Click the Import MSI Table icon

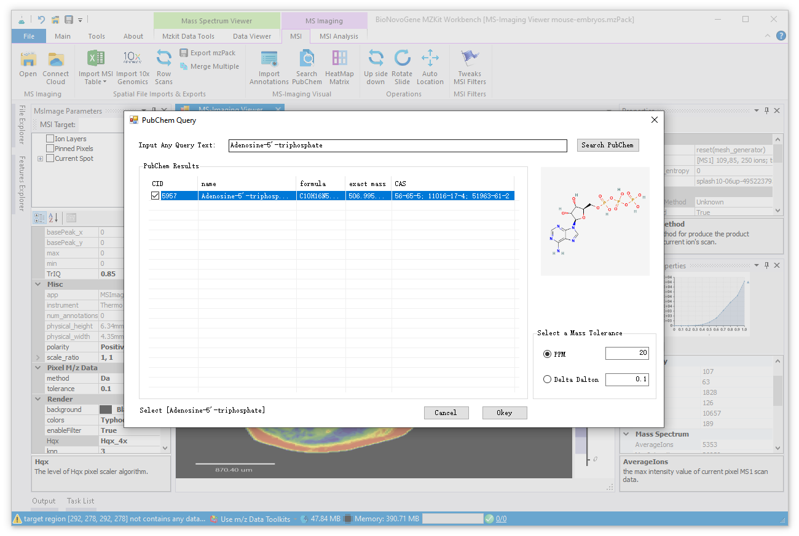[x=95, y=60]
